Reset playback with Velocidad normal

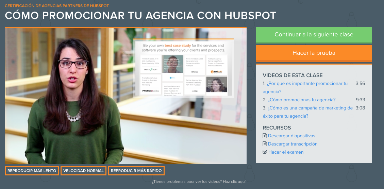[84, 171]
